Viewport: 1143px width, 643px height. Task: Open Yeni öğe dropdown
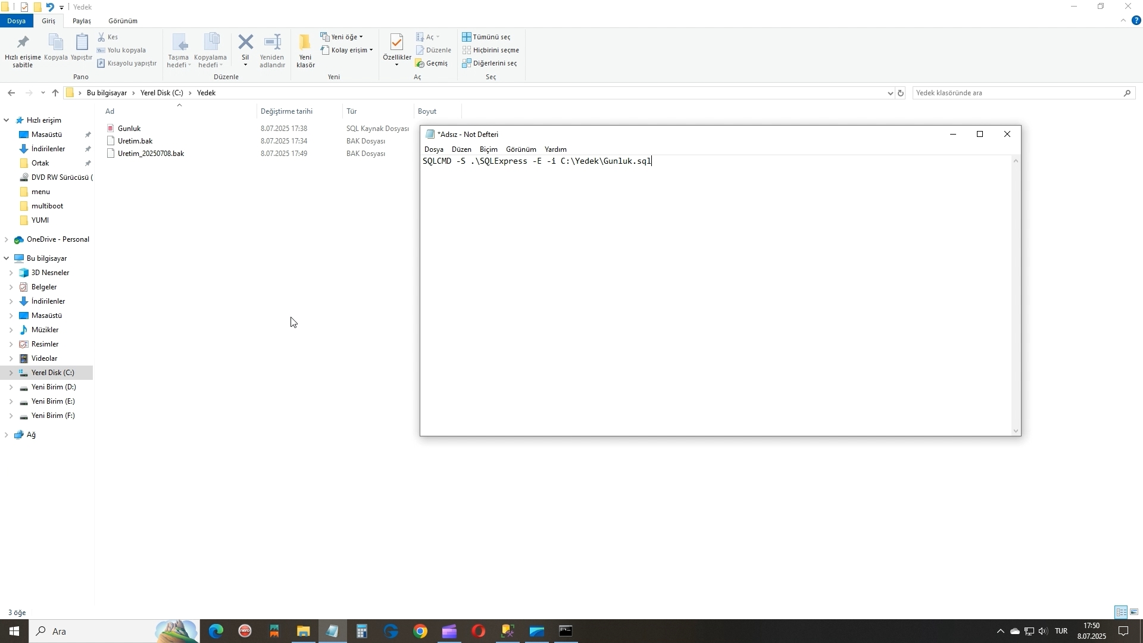(342, 37)
